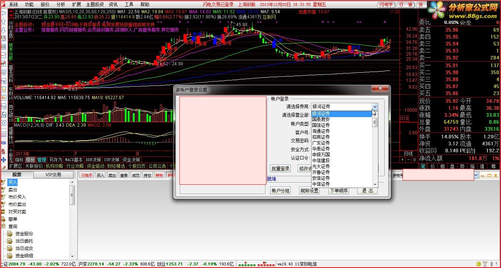Open the 券商 selection combo box arrow
501x268 pixels.
tap(375, 107)
